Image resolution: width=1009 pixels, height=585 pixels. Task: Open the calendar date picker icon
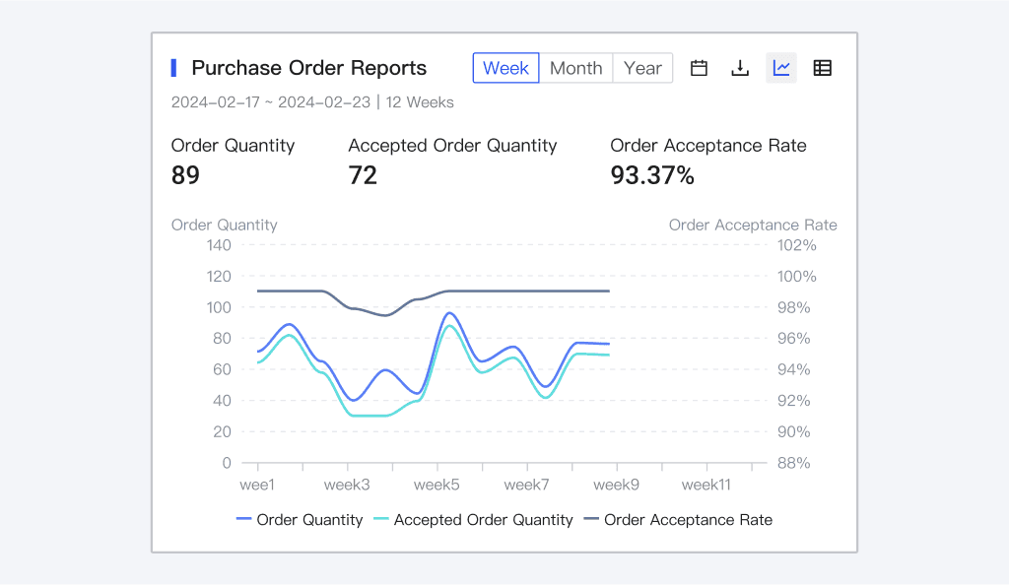pyautogui.click(x=699, y=68)
